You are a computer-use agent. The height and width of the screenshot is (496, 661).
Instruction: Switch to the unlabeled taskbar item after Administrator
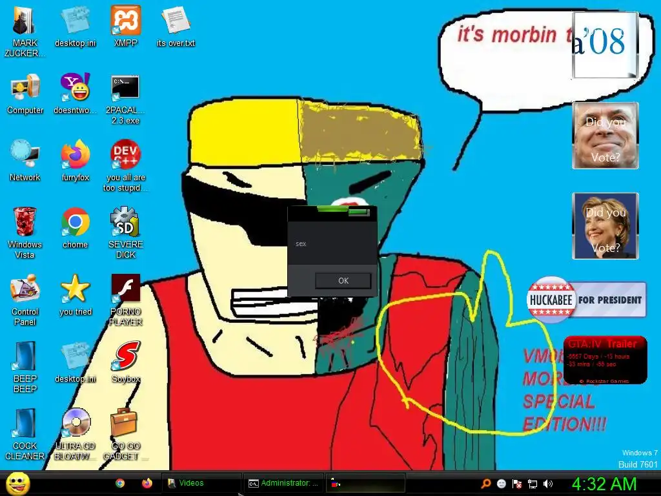pyautogui.click(x=365, y=483)
